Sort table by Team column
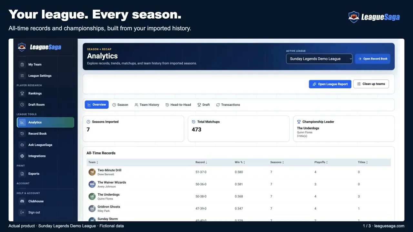 93,162
